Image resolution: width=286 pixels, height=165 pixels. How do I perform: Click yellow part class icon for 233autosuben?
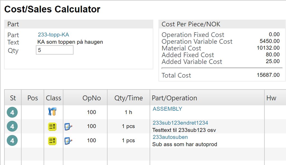point(52,141)
